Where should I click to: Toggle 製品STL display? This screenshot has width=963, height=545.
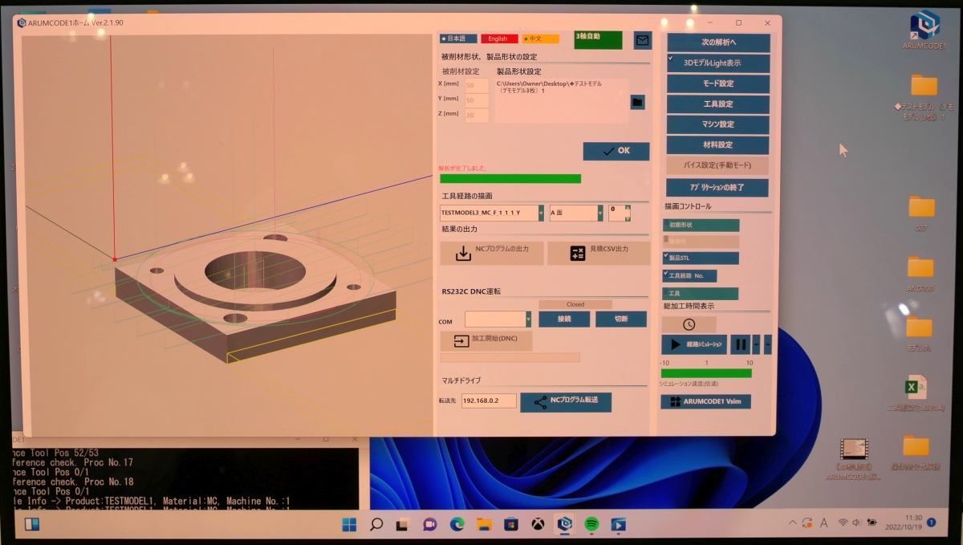click(x=699, y=258)
